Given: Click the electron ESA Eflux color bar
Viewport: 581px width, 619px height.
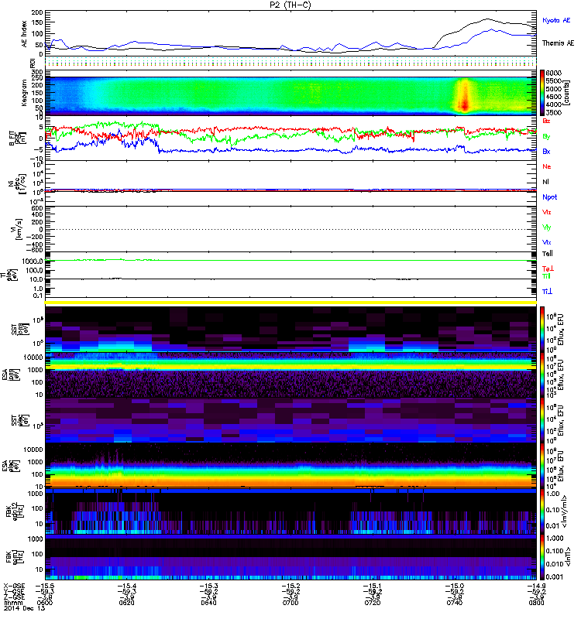Looking at the screenshot, I should tap(542, 465).
